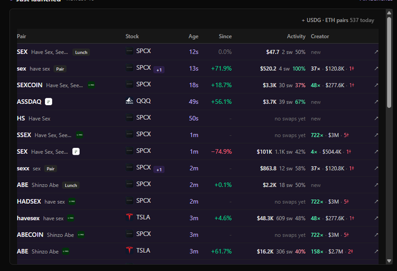Select HS Have Sex pair
The height and width of the screenshot is (271, 397).
[33, 119]
